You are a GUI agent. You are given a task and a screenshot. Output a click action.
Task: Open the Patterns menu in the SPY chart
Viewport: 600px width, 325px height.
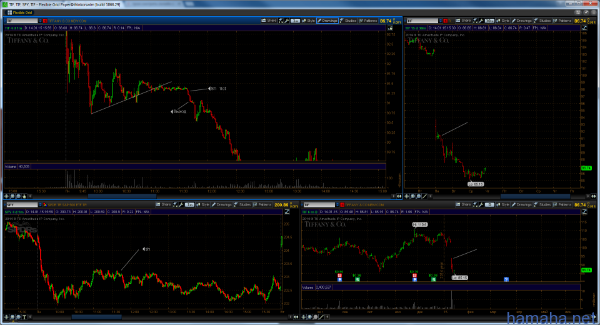tap(262, 205)
